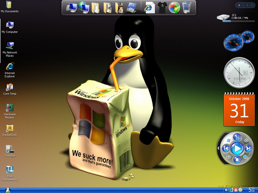Image resolution: width=258 pixels, height=193 pixels.
Task: Click the arrow-dot icon in media gadget
Action: (x=246, y=140)
